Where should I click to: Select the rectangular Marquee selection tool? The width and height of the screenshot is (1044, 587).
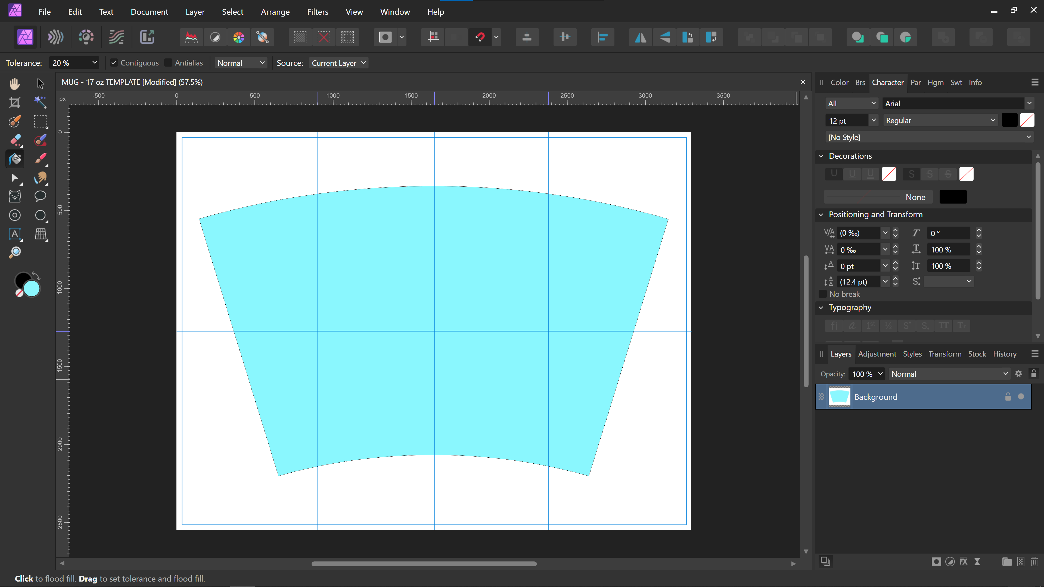[40, 121]
